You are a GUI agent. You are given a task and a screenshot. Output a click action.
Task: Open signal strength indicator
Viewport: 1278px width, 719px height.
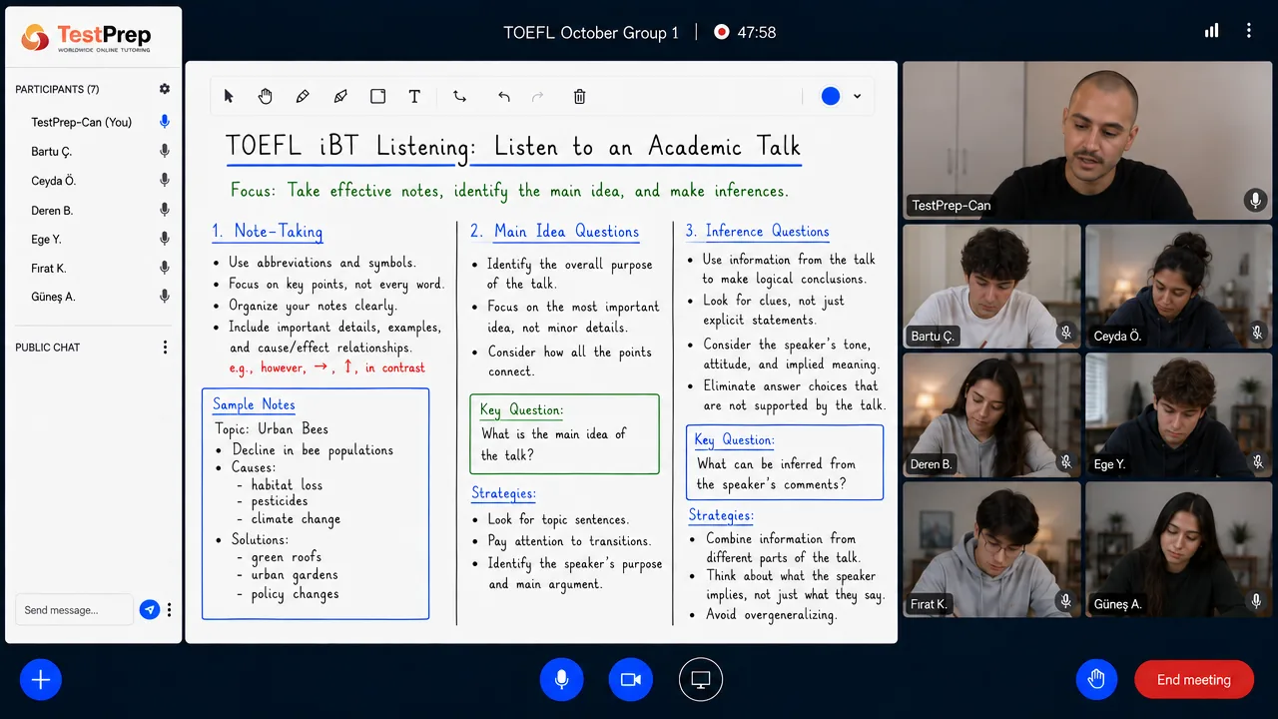(1211, 31)
